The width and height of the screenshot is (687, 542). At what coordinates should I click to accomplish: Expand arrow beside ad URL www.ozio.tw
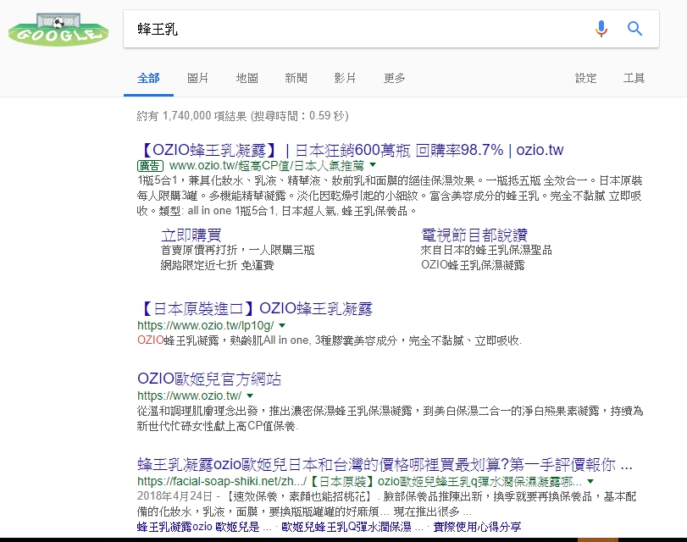373,165
